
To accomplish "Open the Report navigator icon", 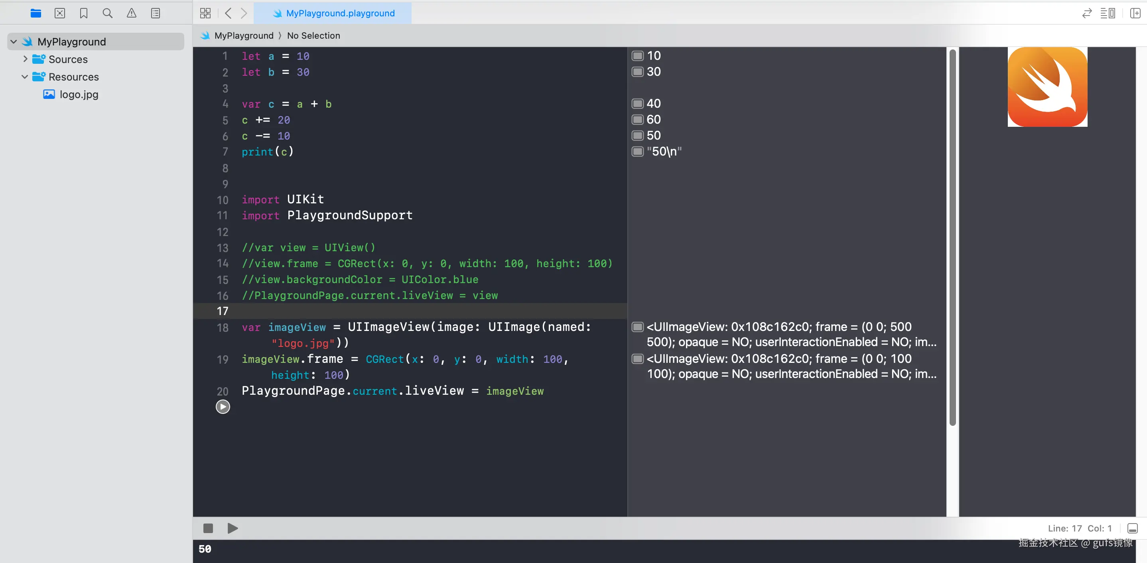I will tap(156, 13).
